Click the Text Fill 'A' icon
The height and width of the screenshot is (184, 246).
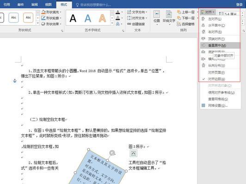pos(117,12)
